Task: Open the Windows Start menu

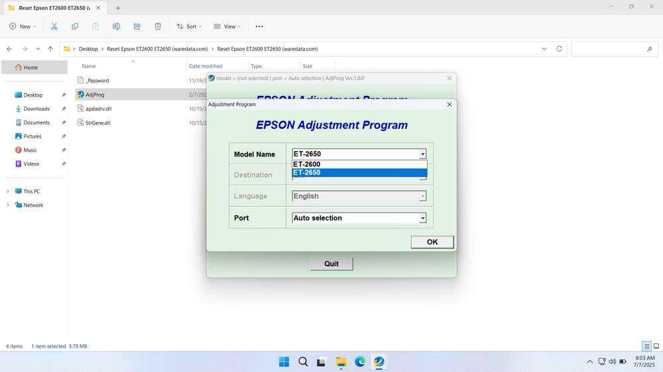Action: point(284,362)
